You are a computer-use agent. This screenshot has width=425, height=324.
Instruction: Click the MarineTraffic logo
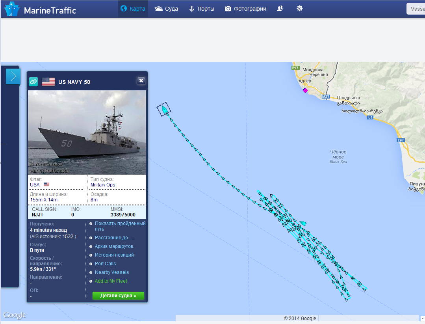40,9
